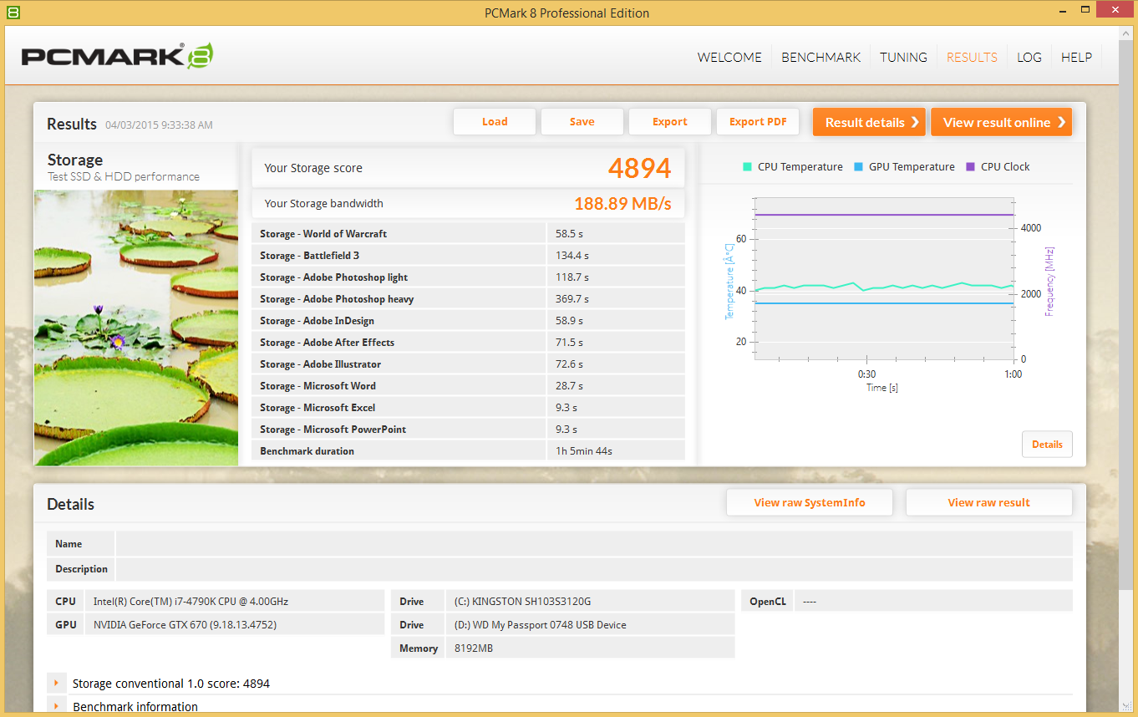
Task: Click the bandwidth value 188.89 MB/s
Action: (x=622, y=204)
